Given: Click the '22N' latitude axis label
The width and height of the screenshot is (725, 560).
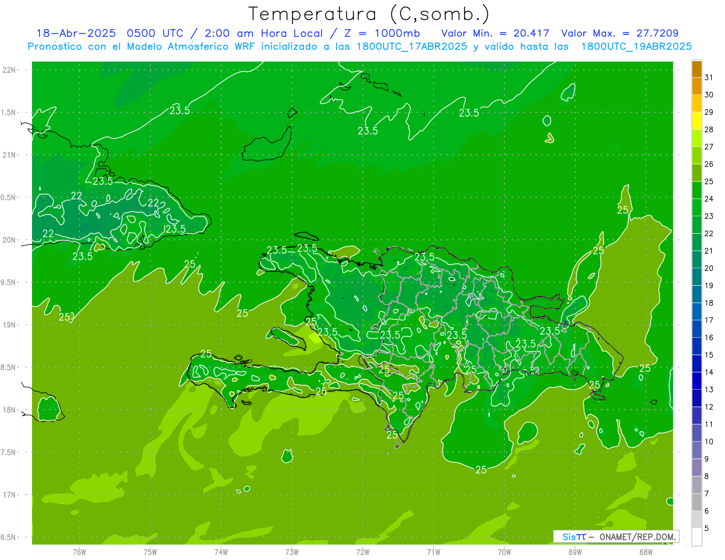Looking at the screenshot, I should [10, 70].
